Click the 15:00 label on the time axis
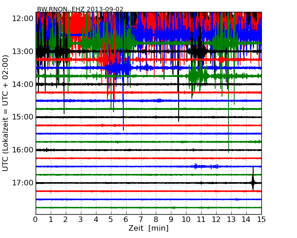Viewport: 297px width, 238px height. [x=23, y=117]
